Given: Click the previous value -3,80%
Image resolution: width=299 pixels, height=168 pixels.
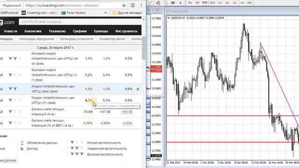Looking at the screenshot, I should tap(127, 123).
